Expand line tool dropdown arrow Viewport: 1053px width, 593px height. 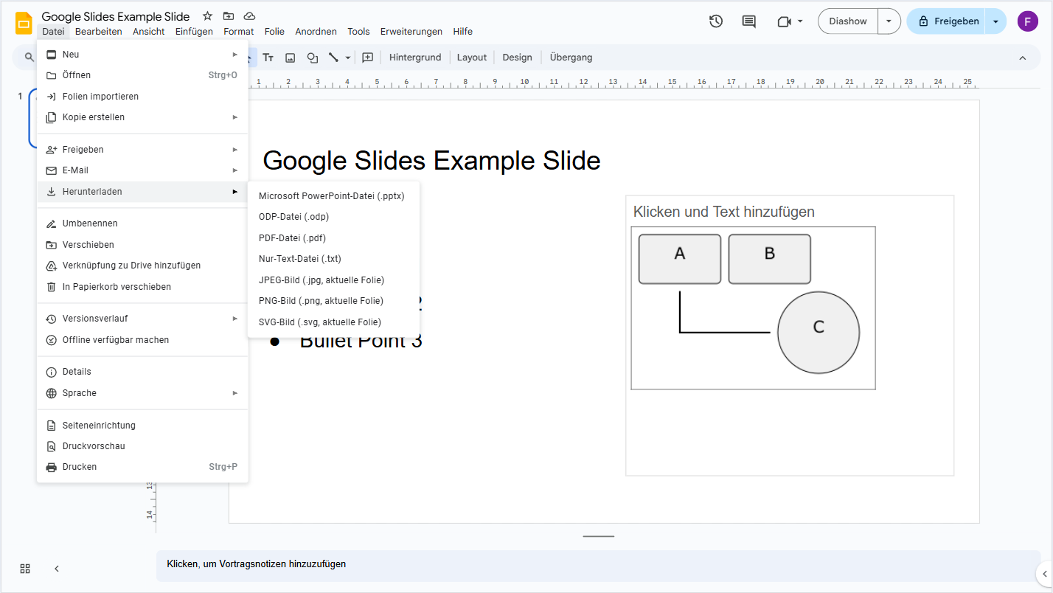347,58
